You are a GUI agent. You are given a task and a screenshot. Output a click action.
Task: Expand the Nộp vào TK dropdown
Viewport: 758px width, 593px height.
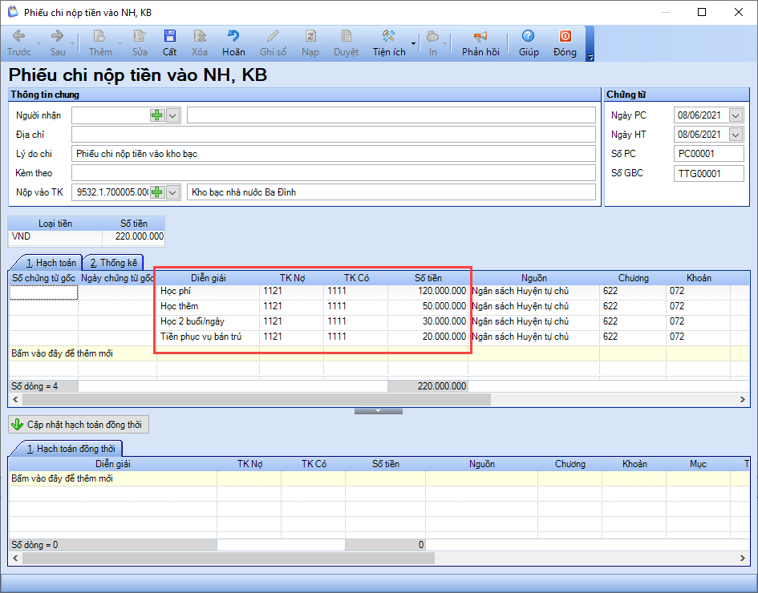[172, 192]
